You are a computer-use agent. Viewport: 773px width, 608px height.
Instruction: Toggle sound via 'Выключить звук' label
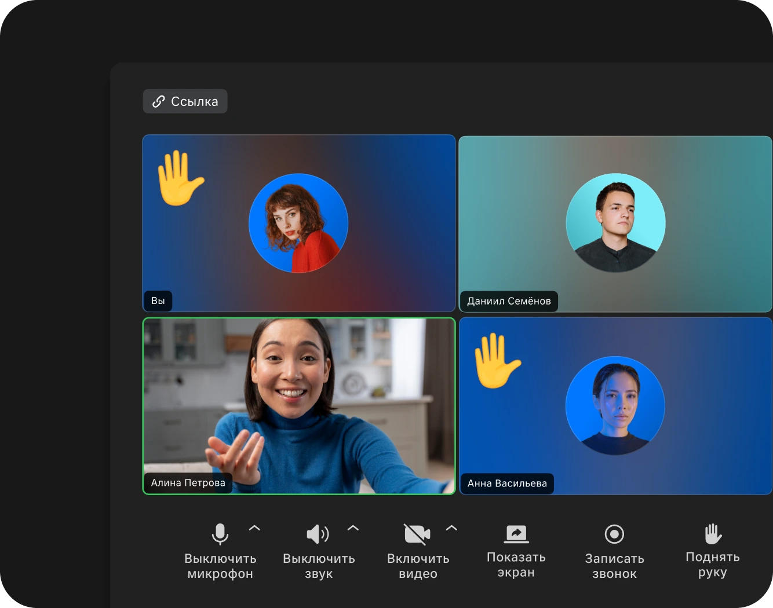pos(319,566)
